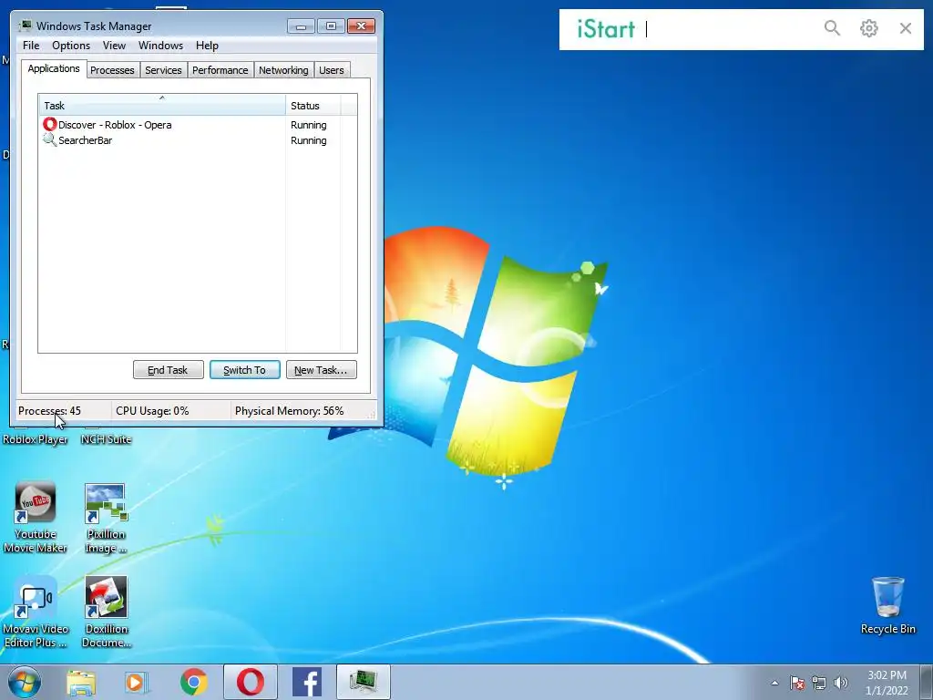Click the iStart search magnifier icon
The image size is (933, 700).
[832, 28]
